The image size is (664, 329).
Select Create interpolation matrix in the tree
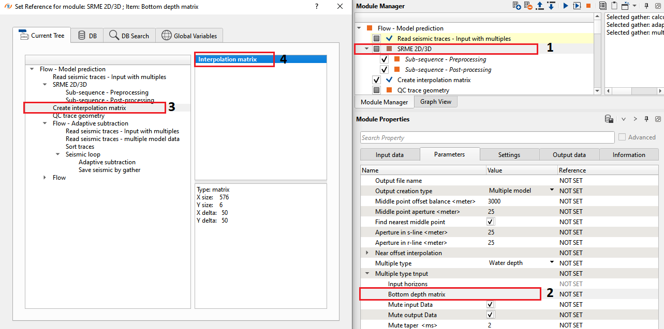tap(89, 108)
